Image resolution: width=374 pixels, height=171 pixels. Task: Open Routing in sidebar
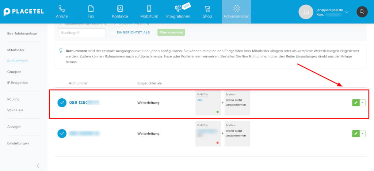(14, 99)
